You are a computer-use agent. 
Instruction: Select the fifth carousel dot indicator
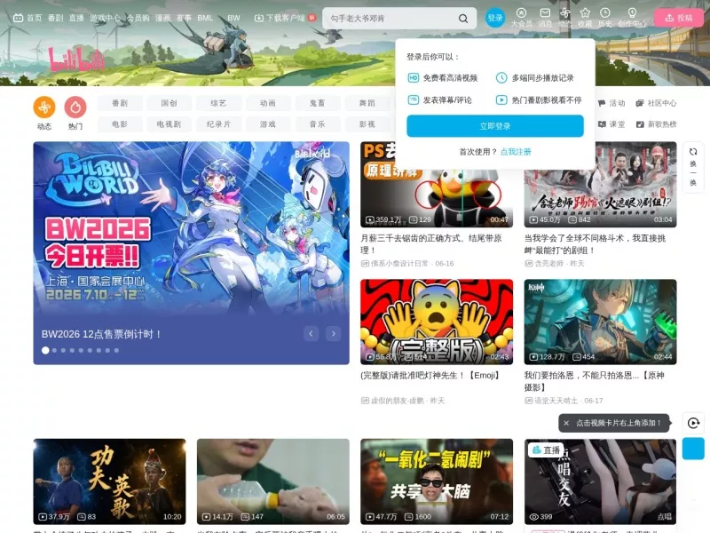[x=81, y=350]
